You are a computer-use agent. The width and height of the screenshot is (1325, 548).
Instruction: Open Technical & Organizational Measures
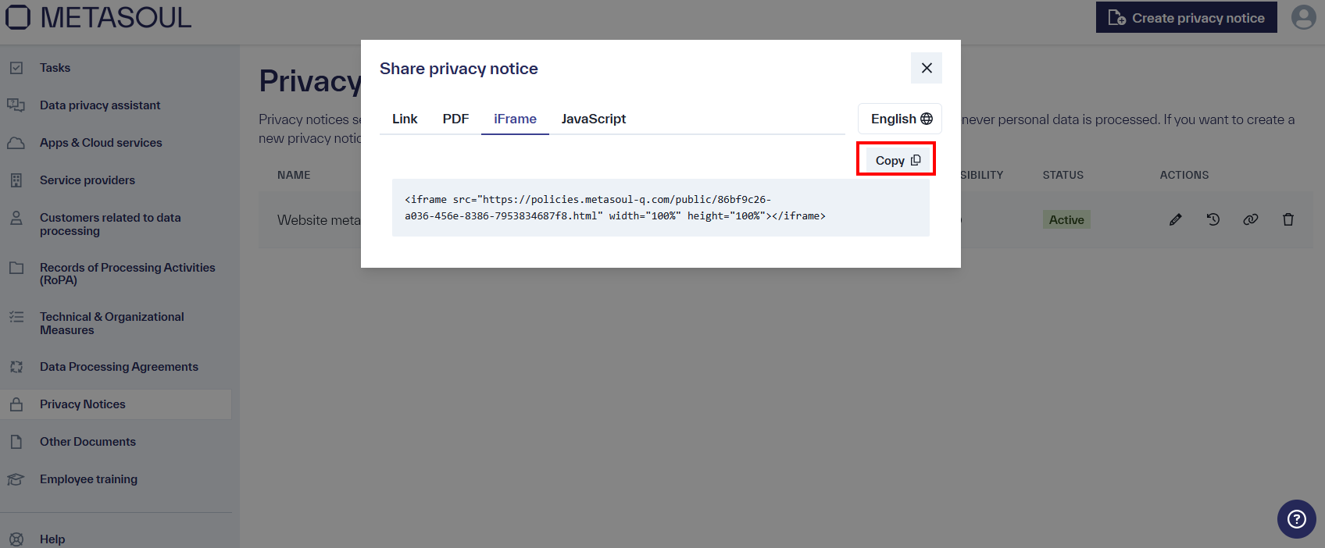[112, 323]
